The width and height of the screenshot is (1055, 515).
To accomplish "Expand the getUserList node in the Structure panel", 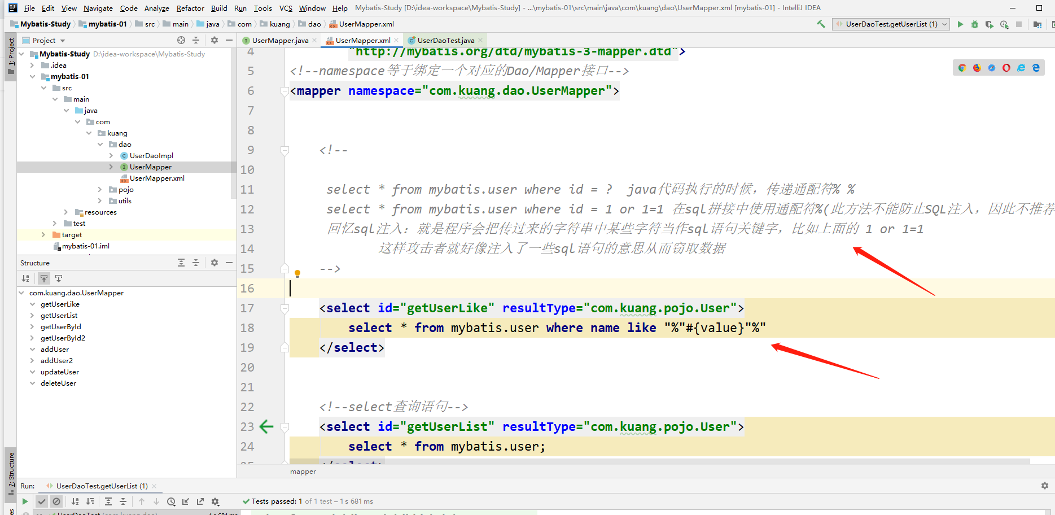I will [33, 316].
